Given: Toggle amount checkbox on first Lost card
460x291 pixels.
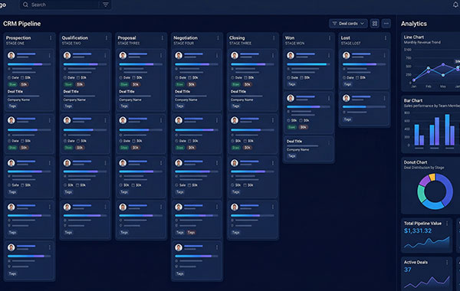Looking at the screenshot, I should (357, 77).
